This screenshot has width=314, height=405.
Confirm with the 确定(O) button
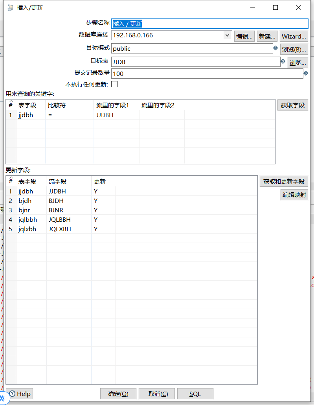pyautogui.click(x=118, y=394)
